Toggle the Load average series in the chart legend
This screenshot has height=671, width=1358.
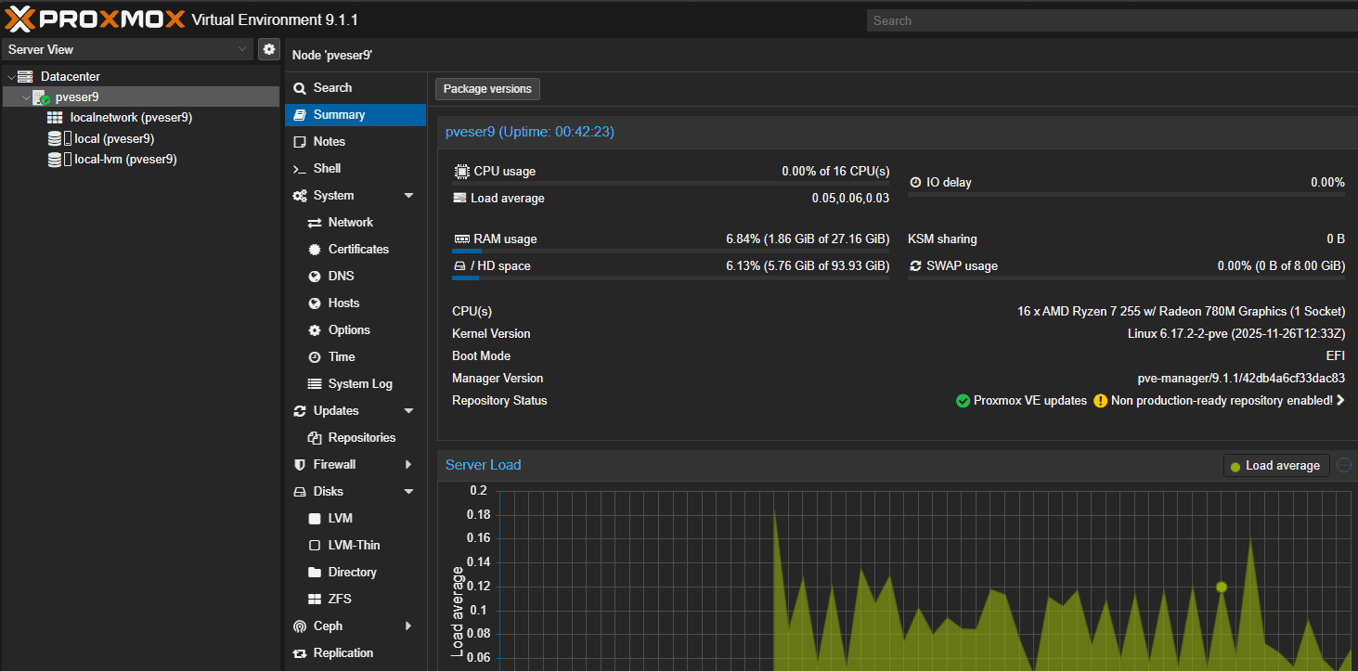tap(1275, 465)
